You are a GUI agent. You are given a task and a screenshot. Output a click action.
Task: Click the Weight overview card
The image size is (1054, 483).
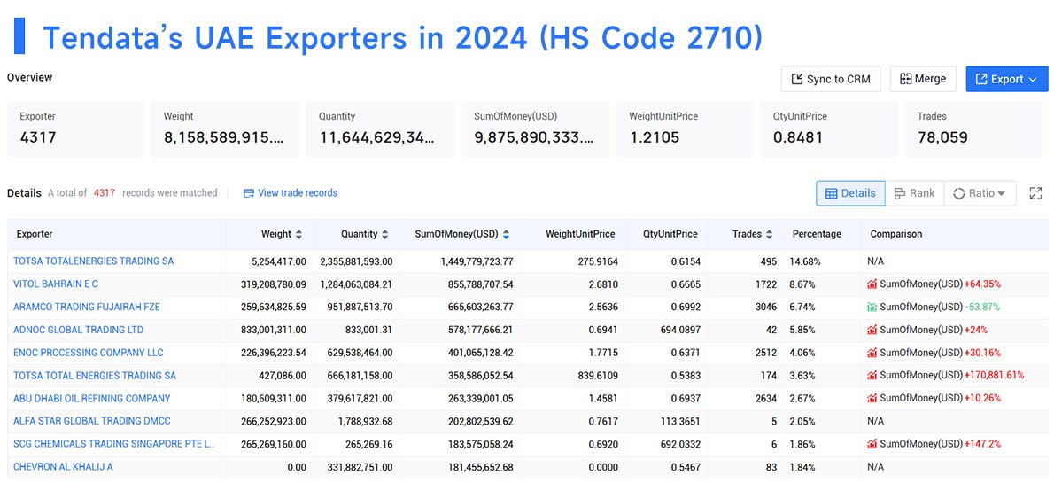pyautogui.click(x=225, y=129)
